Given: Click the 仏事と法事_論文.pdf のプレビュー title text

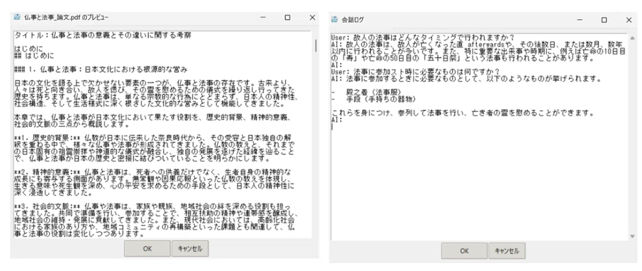Looking at the screenshot, I should tap(66, 17).
